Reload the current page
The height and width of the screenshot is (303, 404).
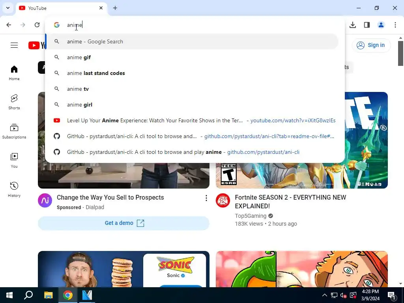coord(37,25)
